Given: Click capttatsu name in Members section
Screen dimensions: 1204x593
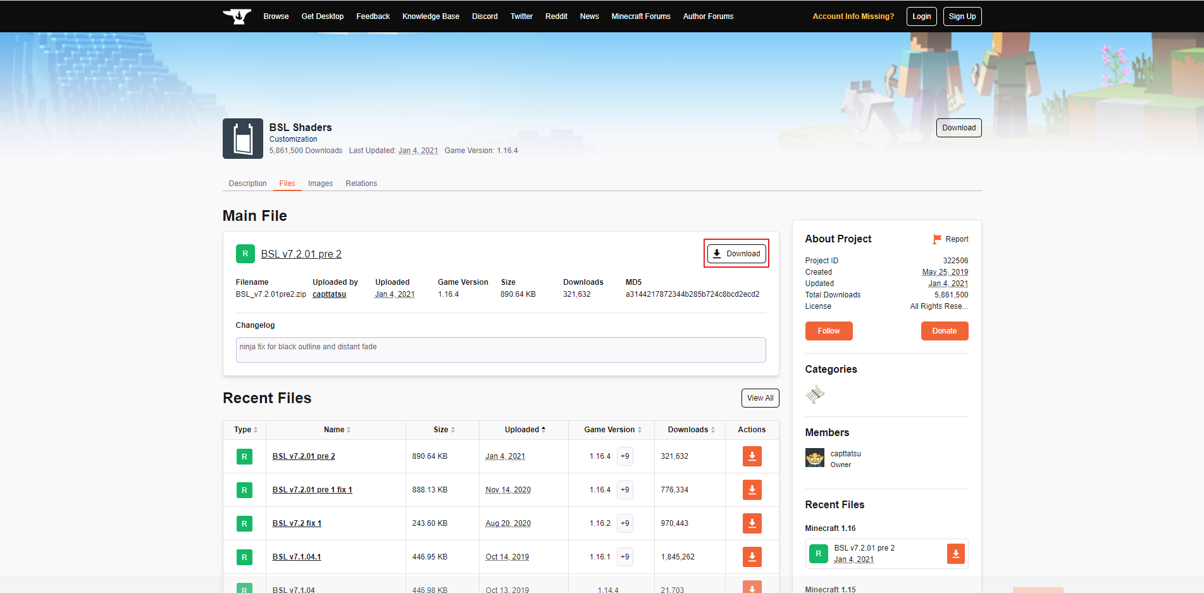Looking at the screenshot, I should click(x=845, y=454).
